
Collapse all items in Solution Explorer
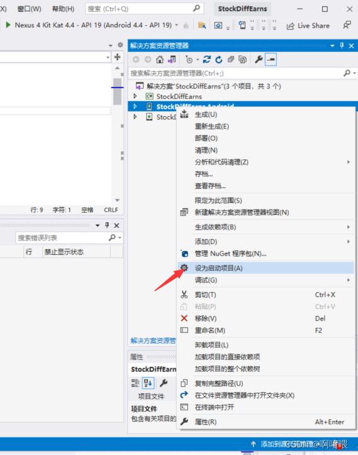click(x=231, y=60)
